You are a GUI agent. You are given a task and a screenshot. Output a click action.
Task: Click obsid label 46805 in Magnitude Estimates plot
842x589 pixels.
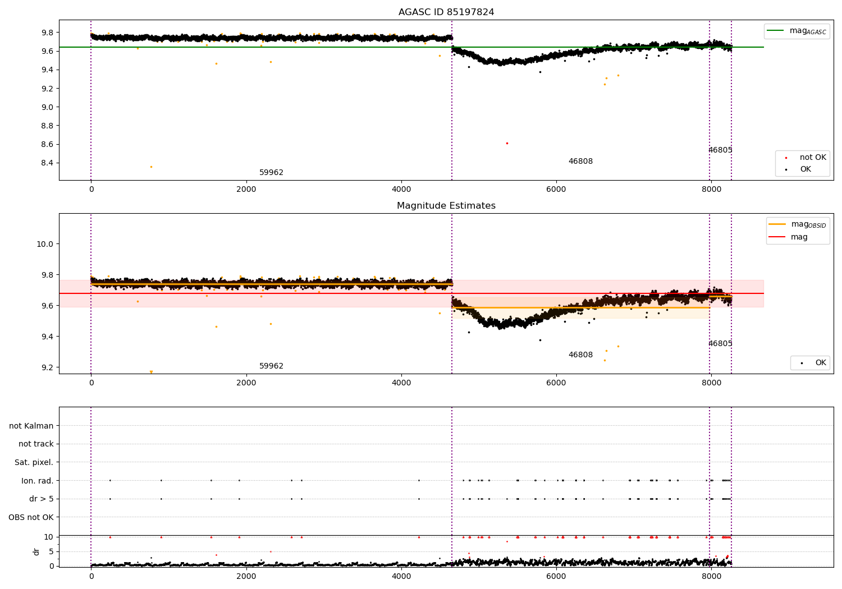point(720,344)
